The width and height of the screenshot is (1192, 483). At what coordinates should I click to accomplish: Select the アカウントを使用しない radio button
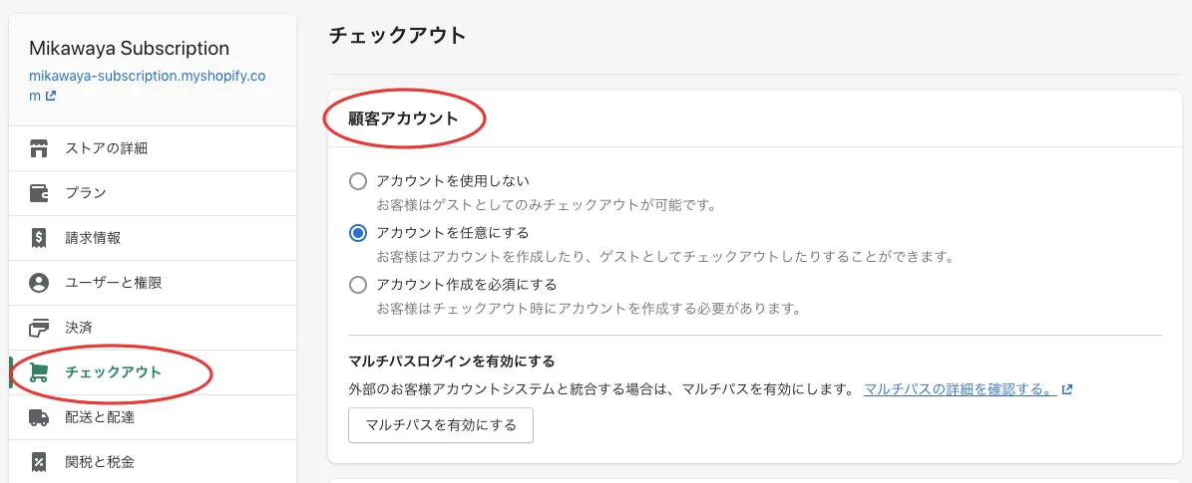click(358, 181)
